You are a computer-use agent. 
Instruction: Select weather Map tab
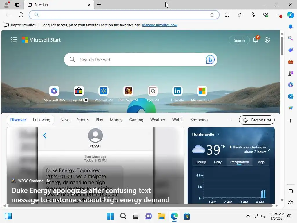coord(261,162)
